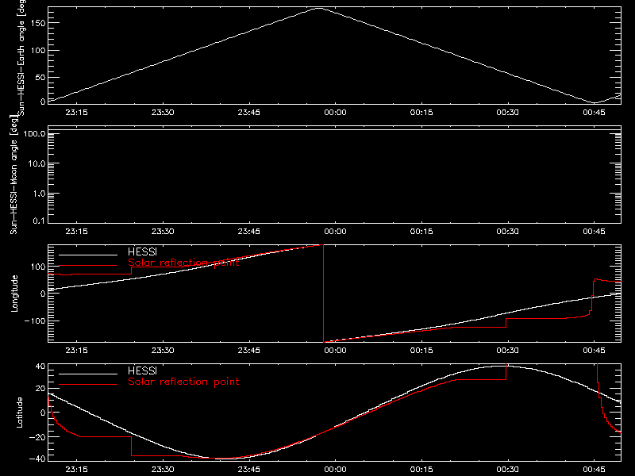Click '23:45' time label under Moon angle plot

tap(249, 231)
